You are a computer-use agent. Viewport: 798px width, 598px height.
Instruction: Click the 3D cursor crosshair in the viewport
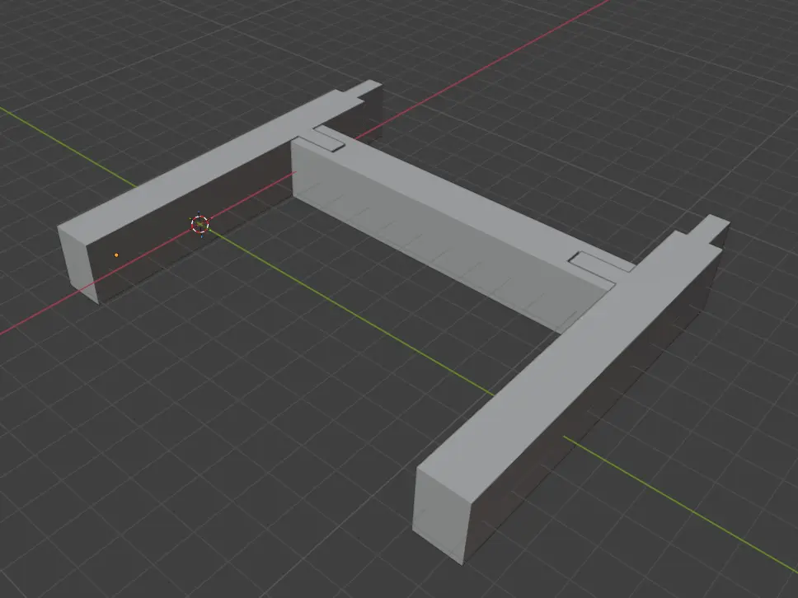pos(200,224)
